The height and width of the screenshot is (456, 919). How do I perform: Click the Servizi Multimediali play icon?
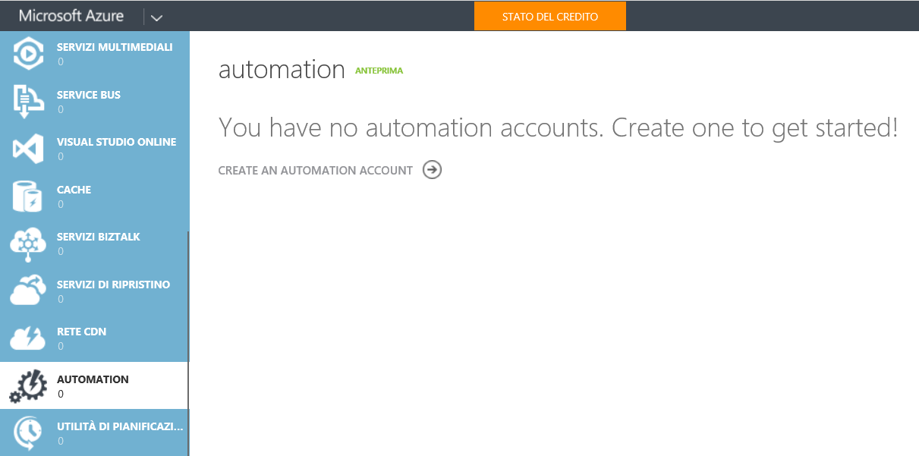(28, 53)
